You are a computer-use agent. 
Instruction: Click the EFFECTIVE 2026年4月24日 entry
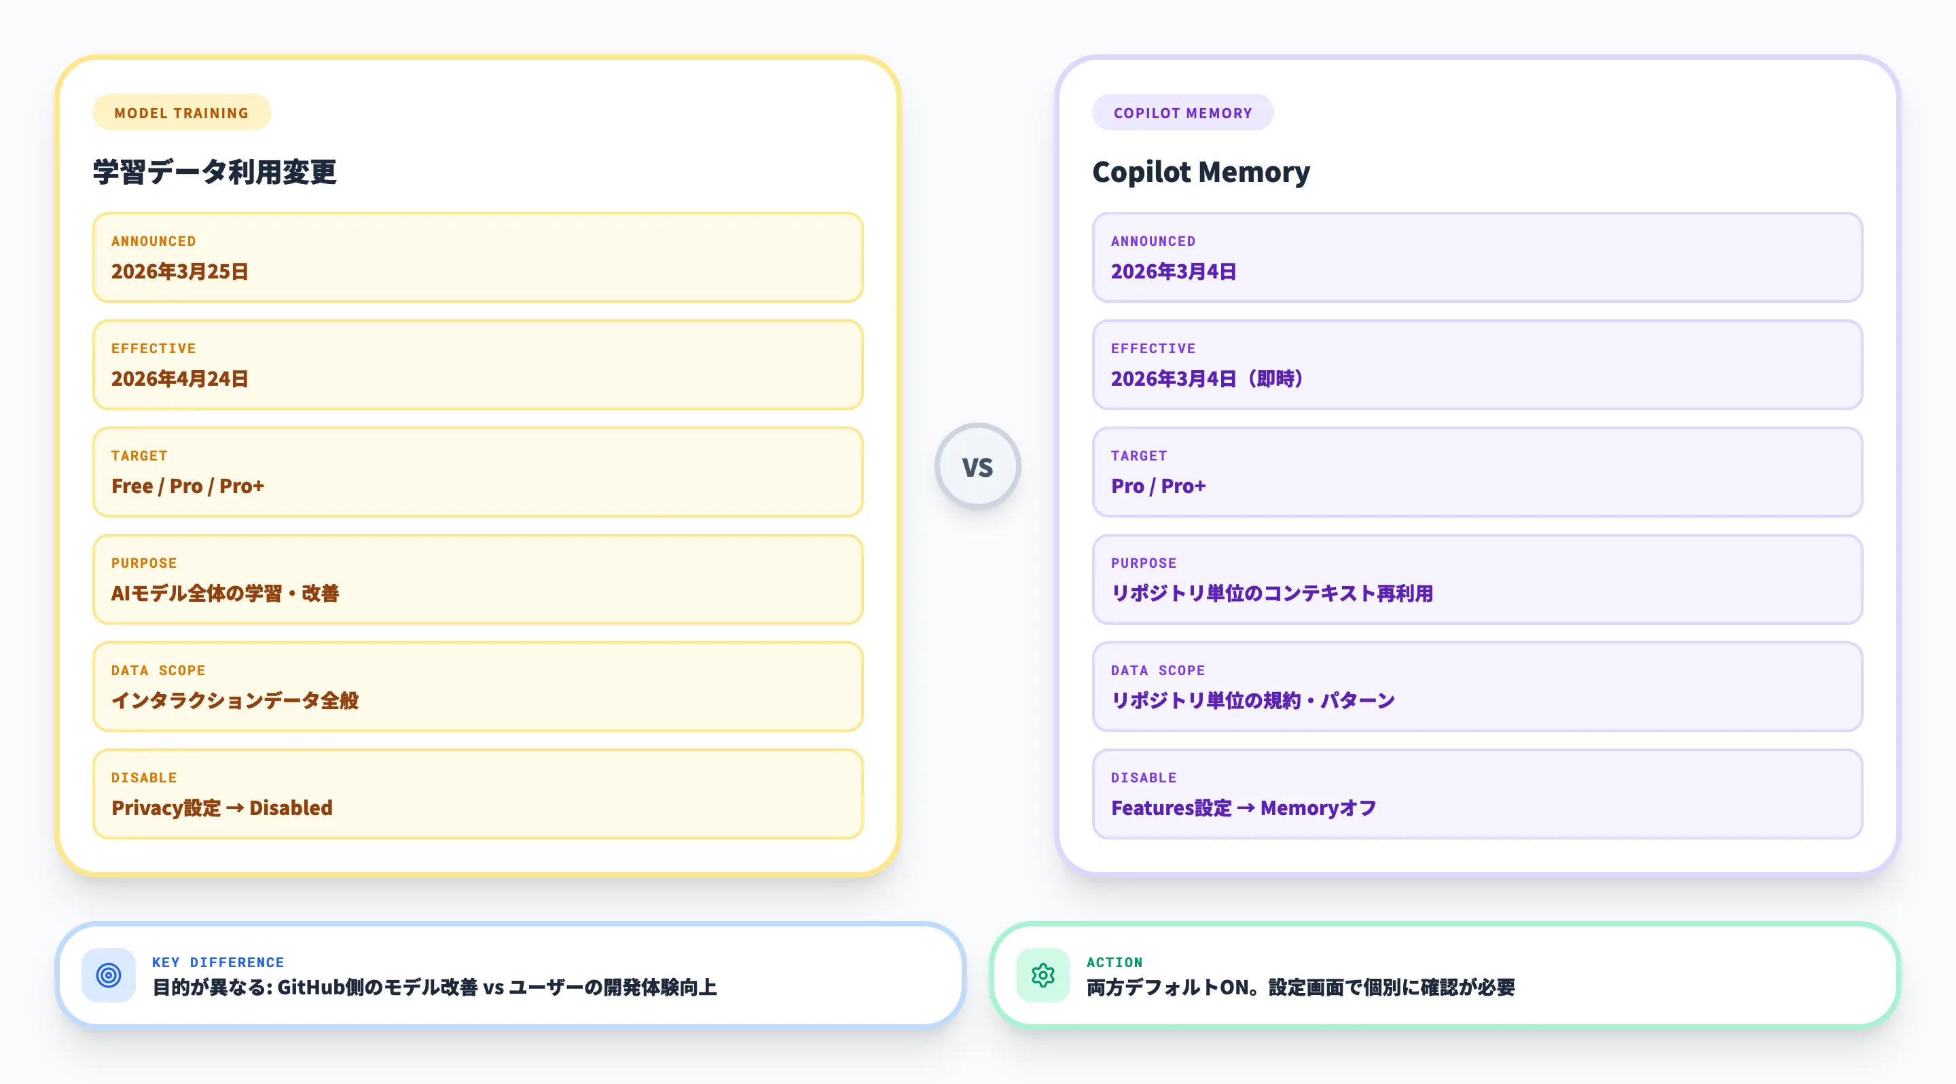pyautogui.click(x=477, y=365)
